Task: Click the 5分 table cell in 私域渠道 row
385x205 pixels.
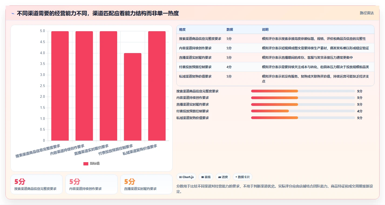Action: (229, 76)
